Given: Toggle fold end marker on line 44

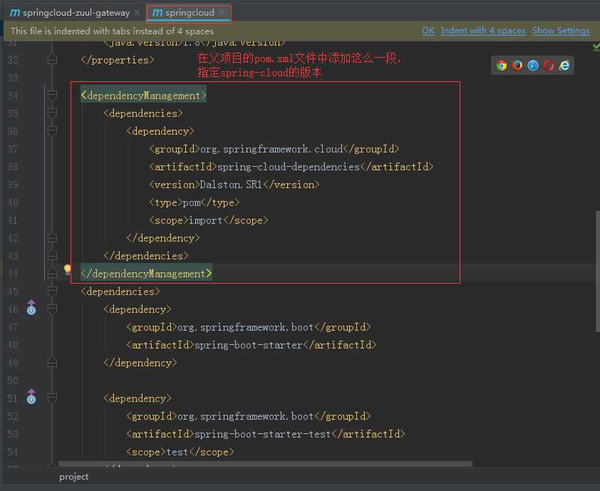Looking at the screenshot, I should coord(53,273).
